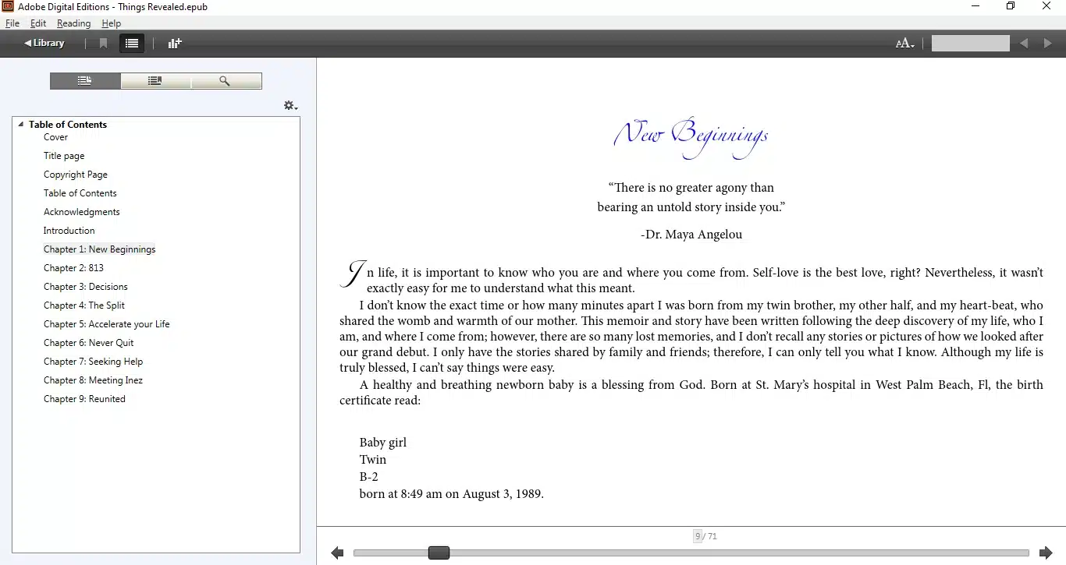The image size is (1066, 565).
Task: Select Cover in contents
Action: pos(55,137)
